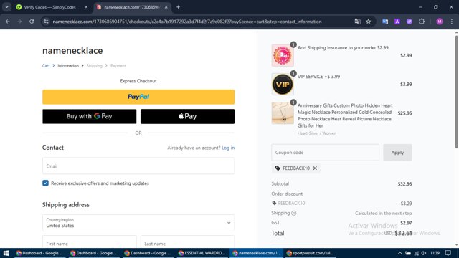Click the Subtotal $32.93 value

click(x=404, y=184)
